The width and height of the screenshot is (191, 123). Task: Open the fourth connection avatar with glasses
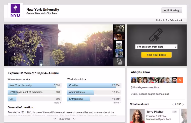(151, 80)
